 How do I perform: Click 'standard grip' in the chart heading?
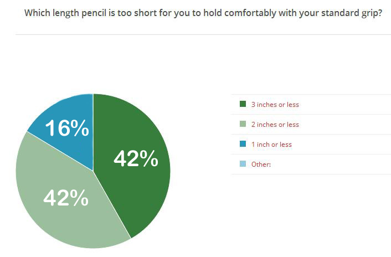(x=347, y=13)
